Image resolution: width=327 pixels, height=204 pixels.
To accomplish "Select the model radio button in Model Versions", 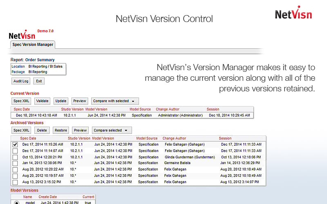I will [17, 202].
